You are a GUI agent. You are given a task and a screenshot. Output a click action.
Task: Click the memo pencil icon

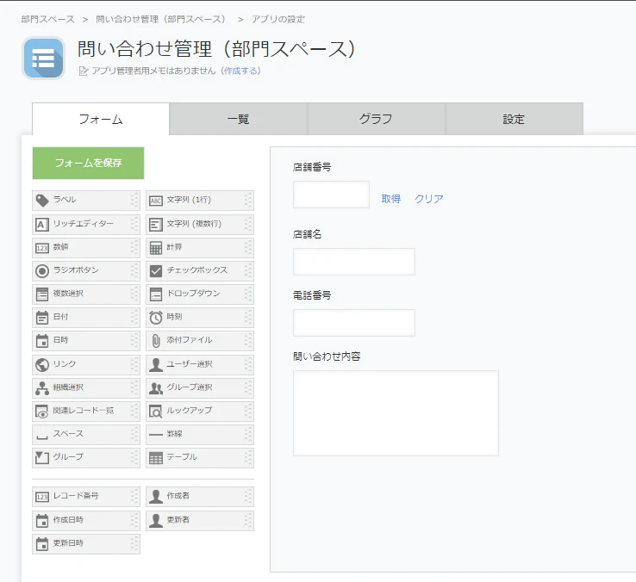[83, 71]
